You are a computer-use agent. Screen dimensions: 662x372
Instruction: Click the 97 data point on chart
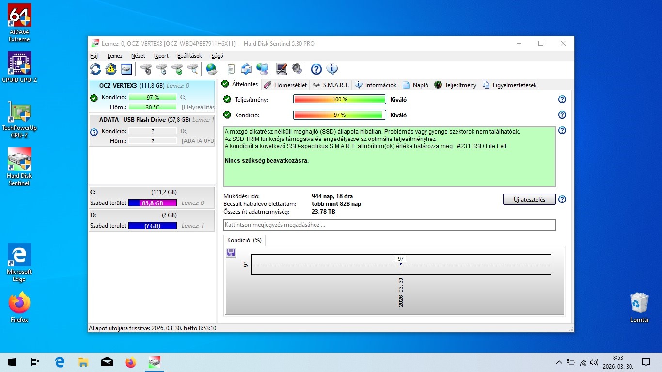click(x=401, y=263)
